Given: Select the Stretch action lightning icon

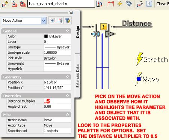Looking at the screenshot, I should (x=139, y=59).
